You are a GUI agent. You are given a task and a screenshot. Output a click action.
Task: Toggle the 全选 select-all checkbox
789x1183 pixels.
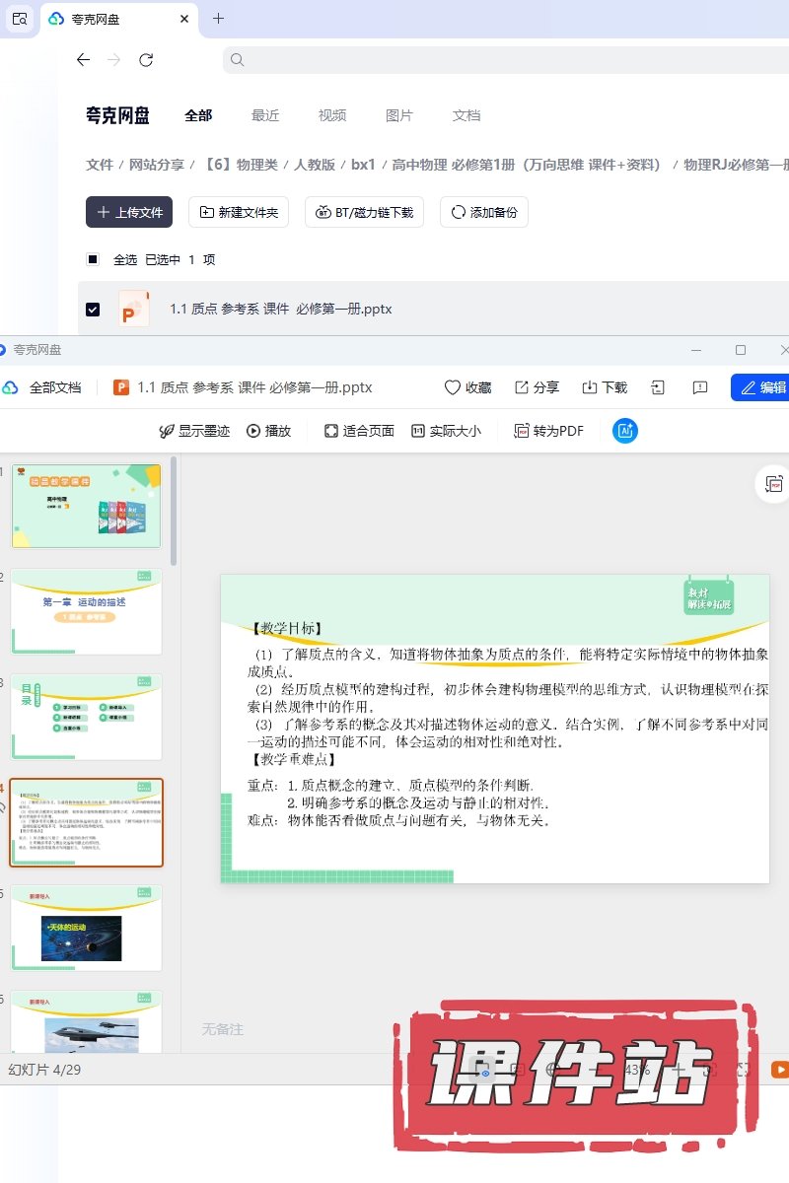tap(93, 259)
